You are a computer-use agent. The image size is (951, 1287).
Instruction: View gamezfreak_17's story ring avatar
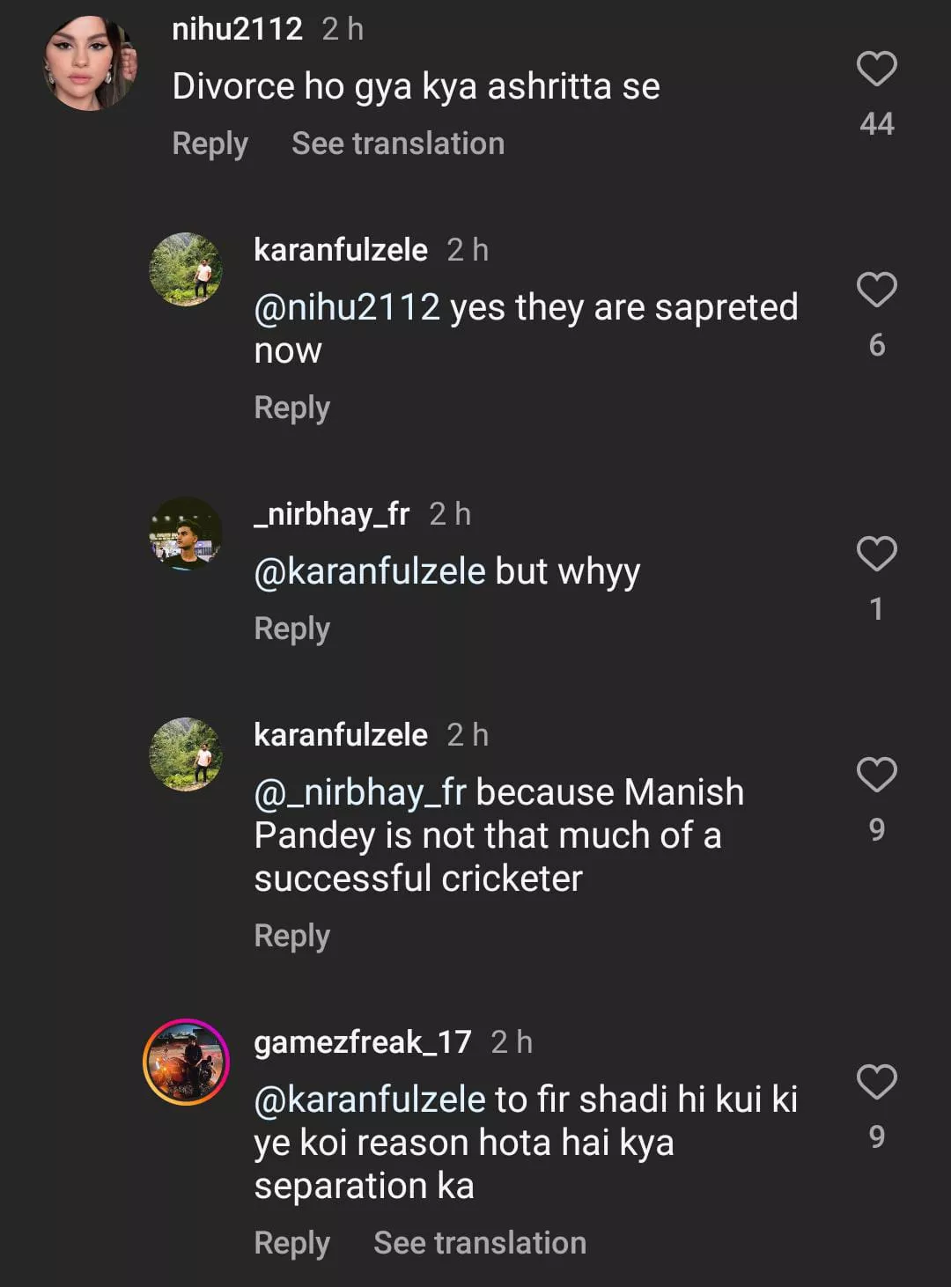[x=186, y=1062]
